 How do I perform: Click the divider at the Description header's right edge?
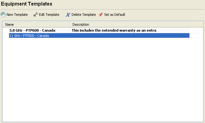tap(189, 24)
